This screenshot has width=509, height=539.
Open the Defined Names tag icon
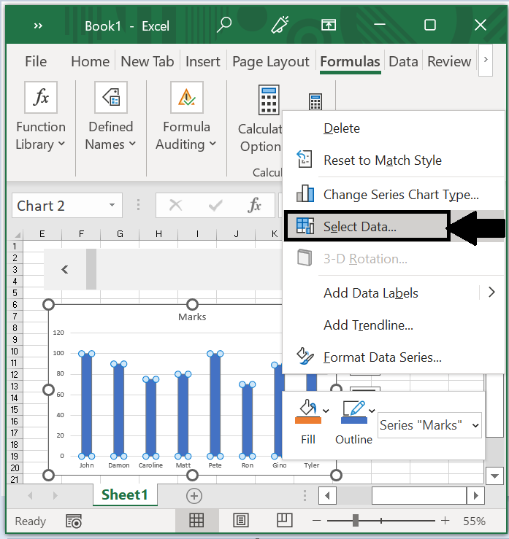pyautogui.click(x=111, y=97)
